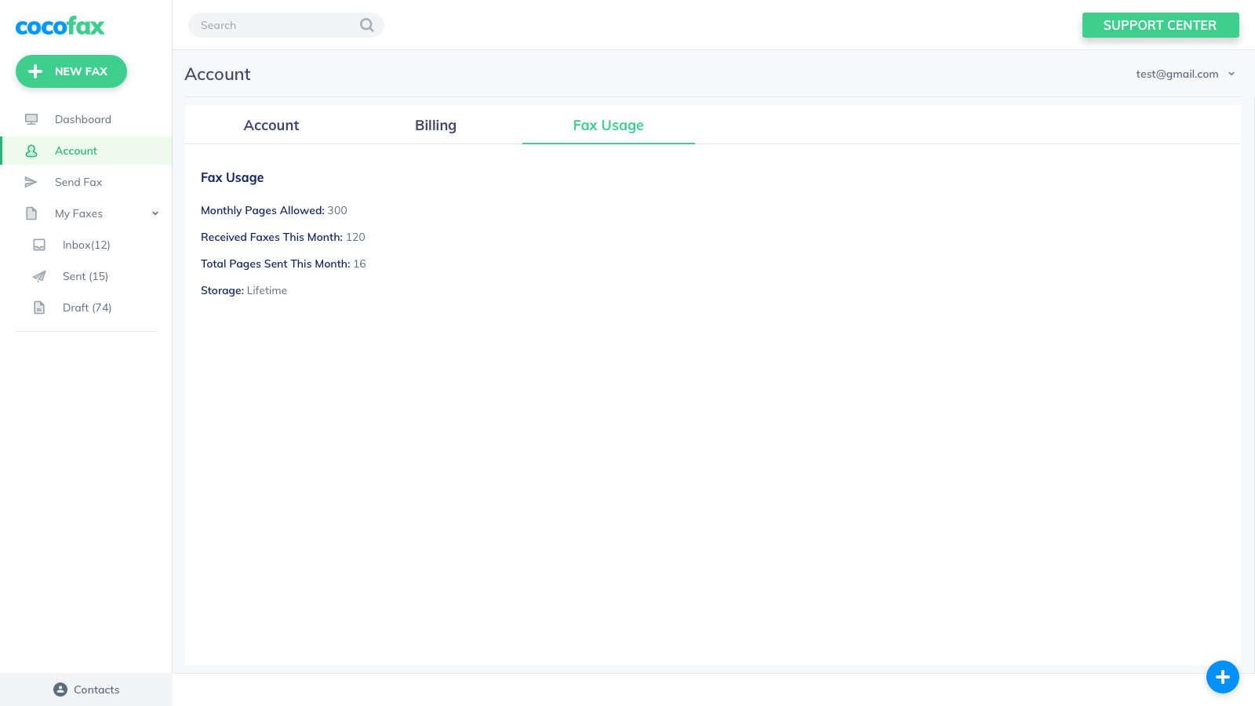Click the Sent paper airplane icon

click(x=39, y=276)
